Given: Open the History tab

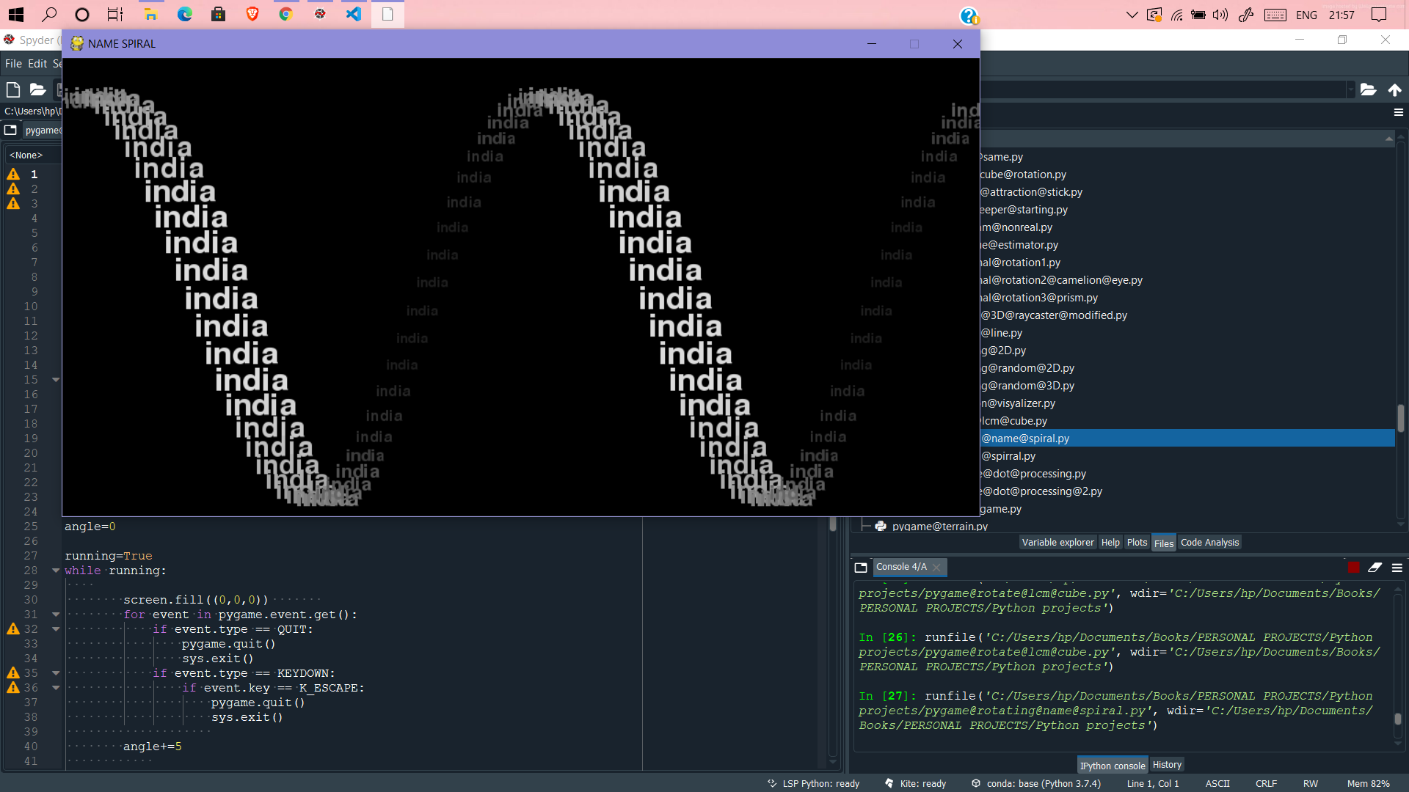Looking at the screenshot, I should [x=1167, y=765].
